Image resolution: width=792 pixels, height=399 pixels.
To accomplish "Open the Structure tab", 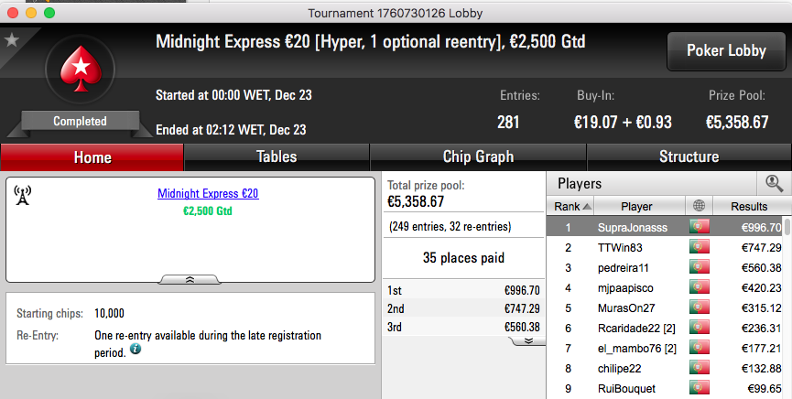I will click(x=689, y=157).
